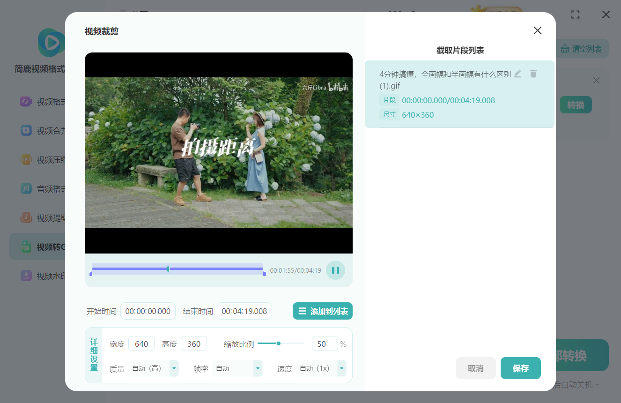Click the 添加到列表 button
The width and height of the screenshot is (621, 403).
322,311
